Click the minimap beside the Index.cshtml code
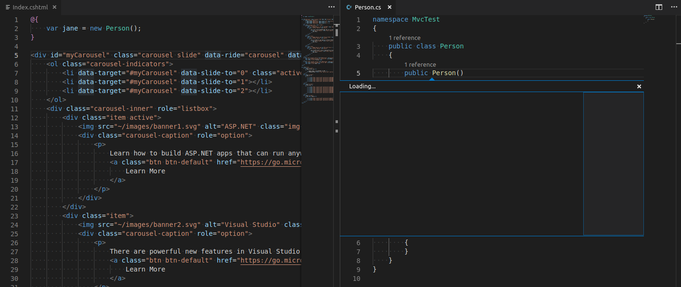The height and width of the screenshot is (287, 681). [317, 70]
